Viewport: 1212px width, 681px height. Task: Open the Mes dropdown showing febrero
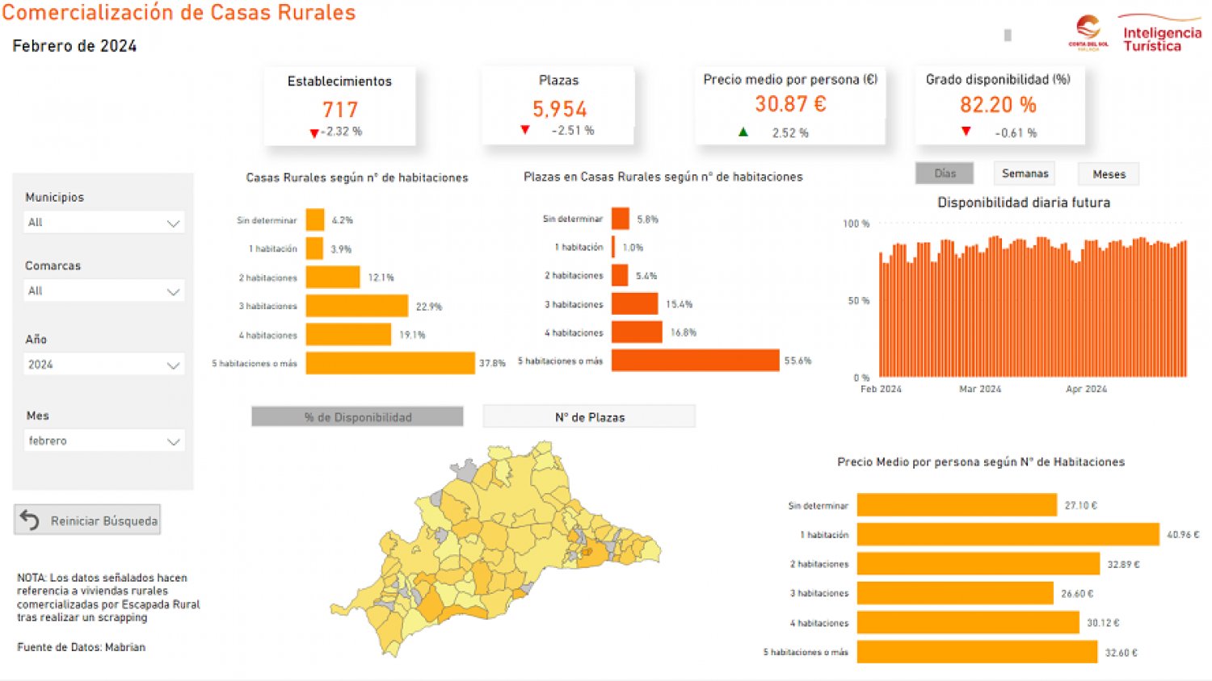click(103, 441)
